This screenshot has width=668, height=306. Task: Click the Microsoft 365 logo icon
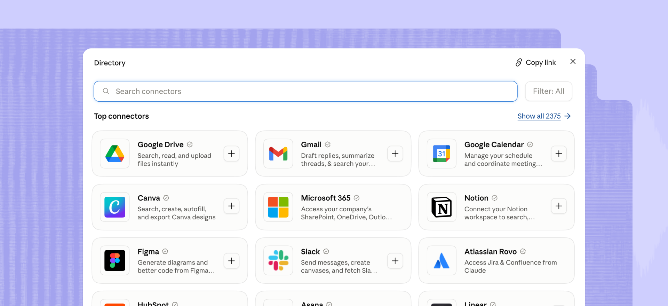pyautogui.click(x=278, y=207)
